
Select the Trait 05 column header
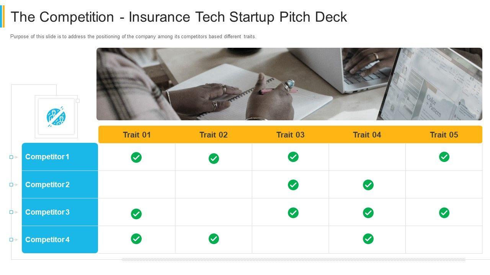pos(444,134)
